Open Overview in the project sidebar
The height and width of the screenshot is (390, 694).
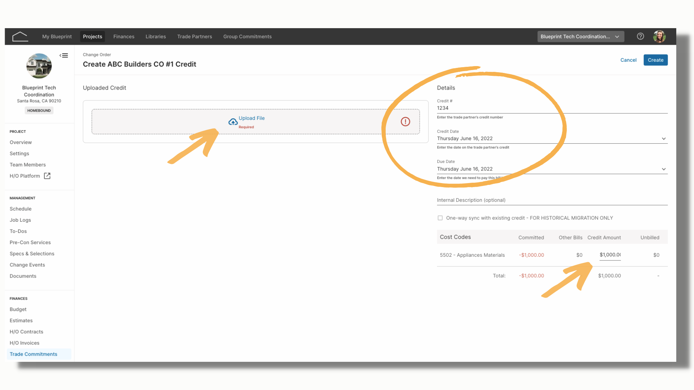[x=21, y=142]
